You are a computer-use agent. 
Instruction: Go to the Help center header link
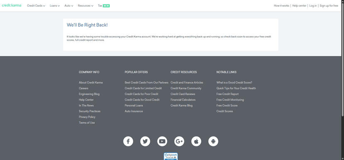coord(299,6)
